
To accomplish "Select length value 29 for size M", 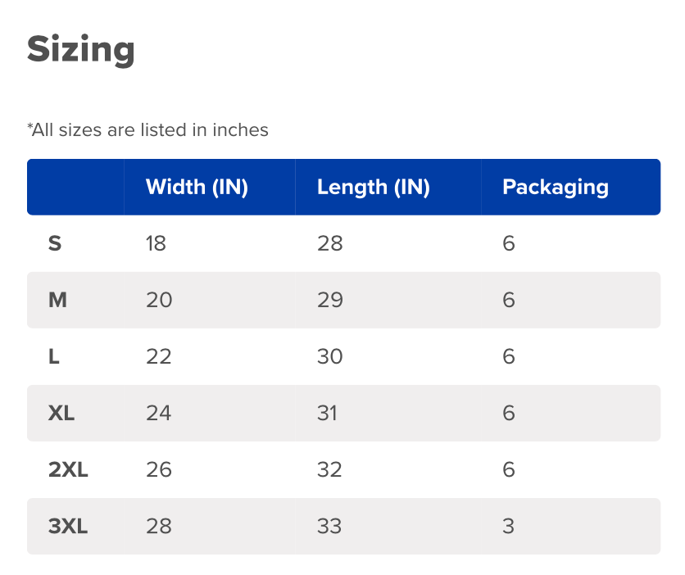I will click(x=329, y=300).
